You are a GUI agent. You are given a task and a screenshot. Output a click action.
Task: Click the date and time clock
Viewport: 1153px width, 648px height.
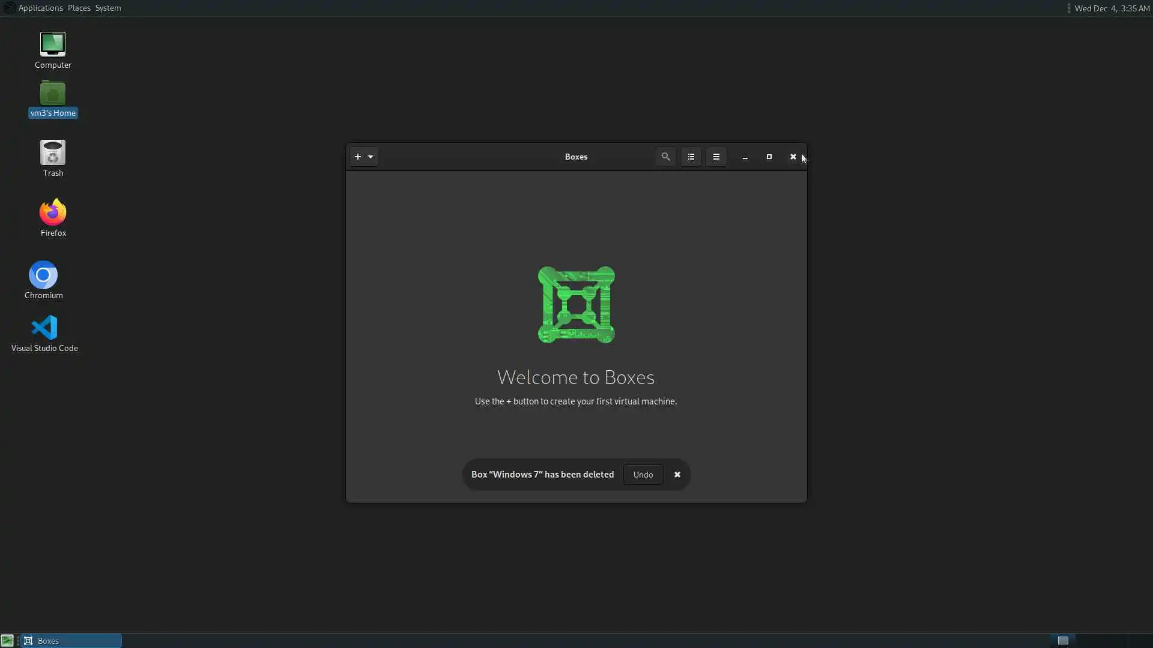click(x=1112, y=8)
